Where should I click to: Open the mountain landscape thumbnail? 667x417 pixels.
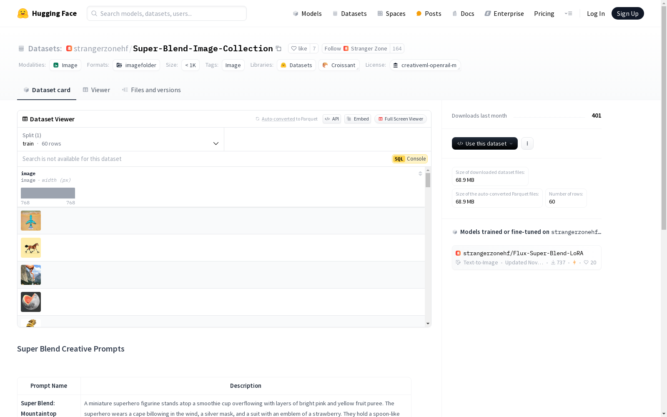click(x=31, y=275)
